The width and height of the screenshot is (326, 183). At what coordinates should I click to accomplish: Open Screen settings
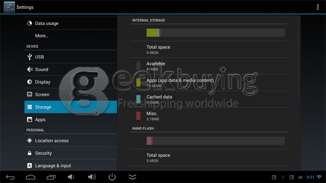pos(70,95)
